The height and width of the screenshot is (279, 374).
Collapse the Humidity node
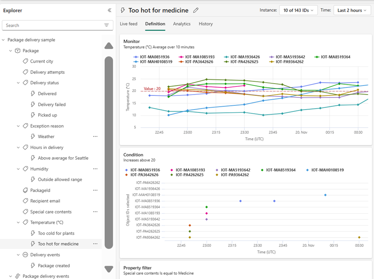click(x=18, y=169)
